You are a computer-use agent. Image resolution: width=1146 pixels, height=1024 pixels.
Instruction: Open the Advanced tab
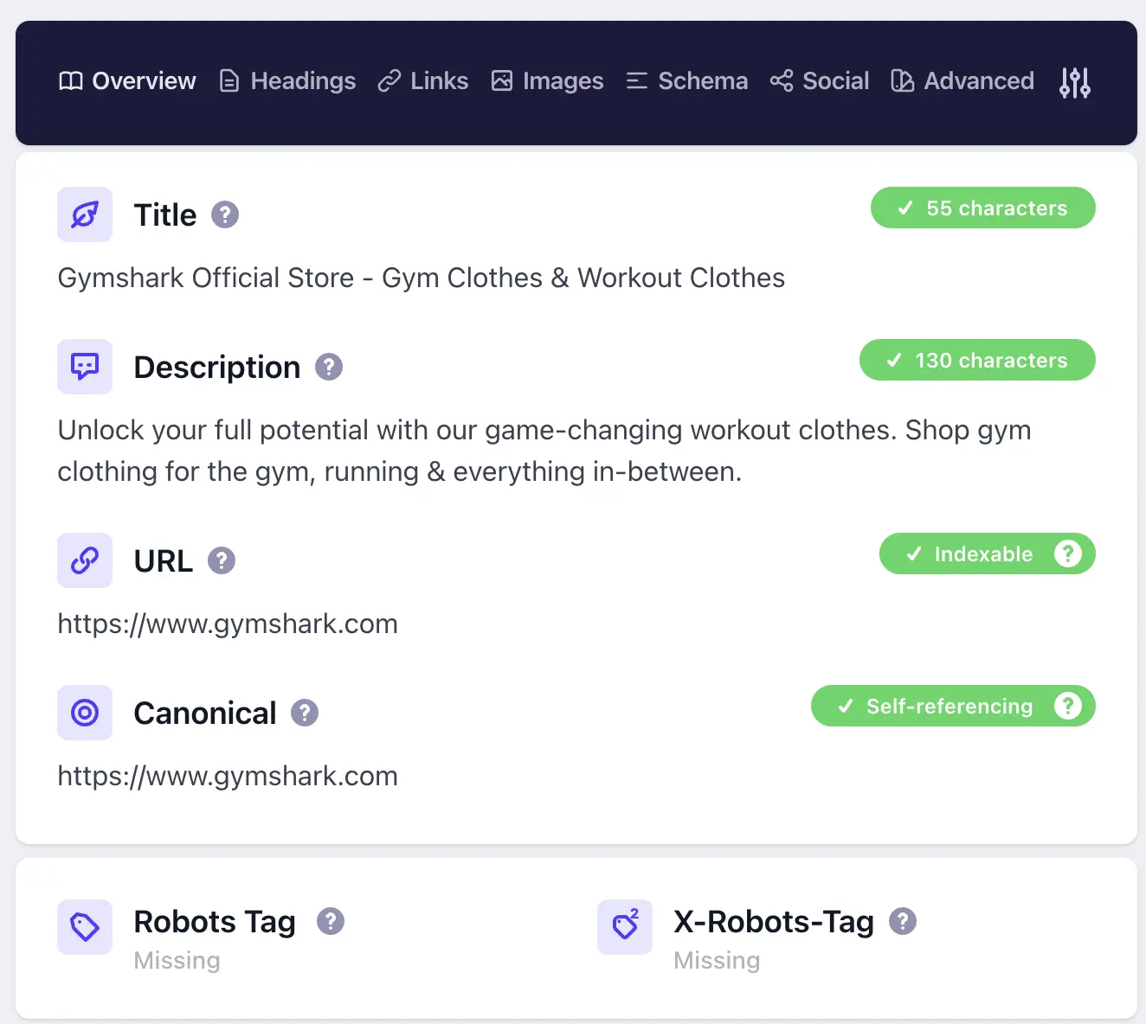click(x=963, y=81)
